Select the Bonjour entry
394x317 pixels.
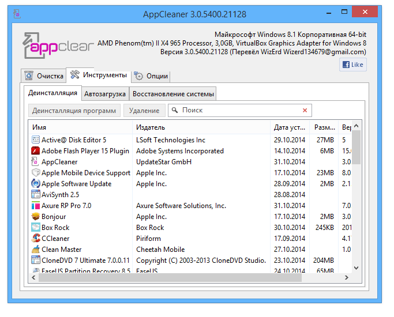point(54,217)
